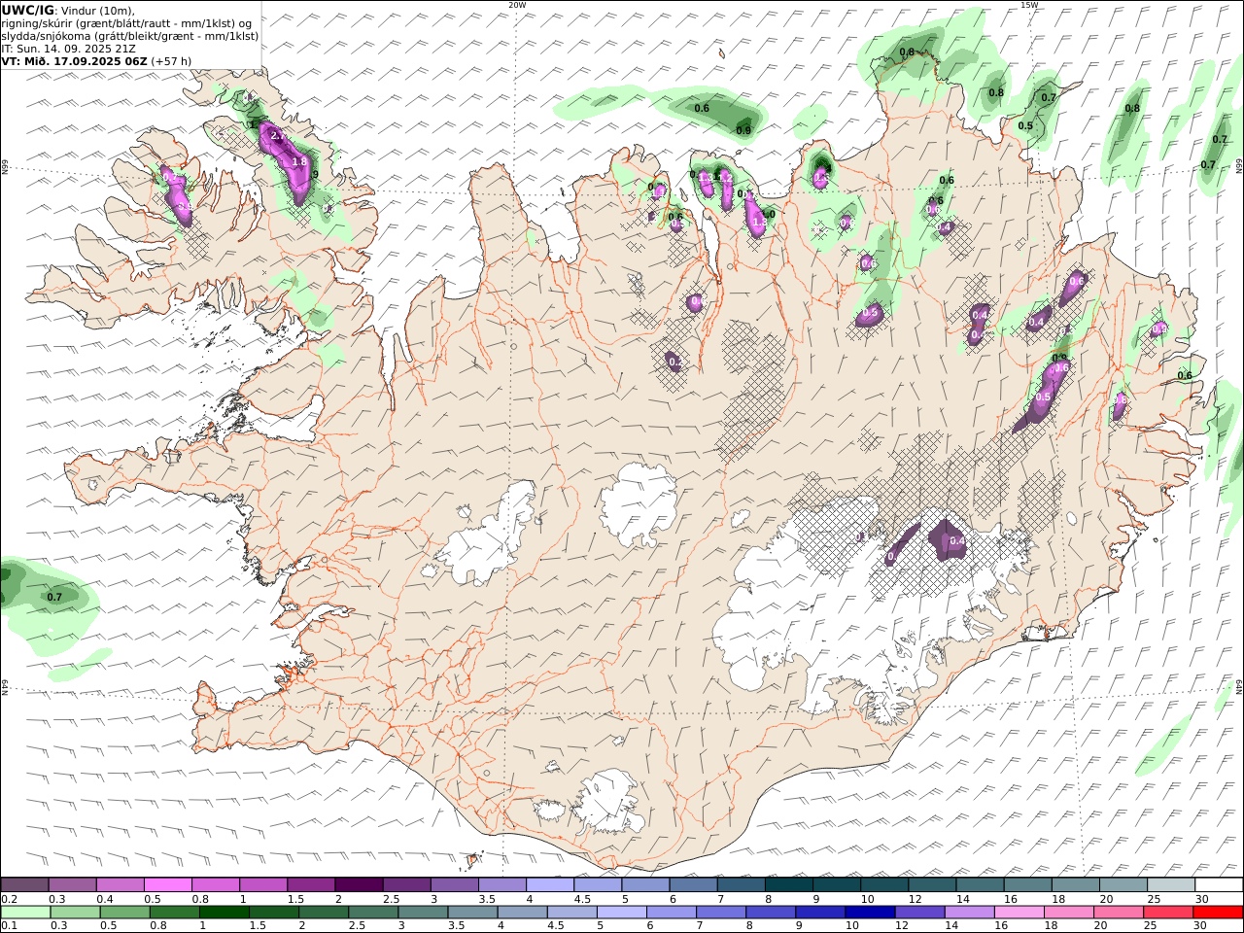Click the 4 grey-blue rain legend swatch
The image size is (1244, 933).
click(522, 913)
